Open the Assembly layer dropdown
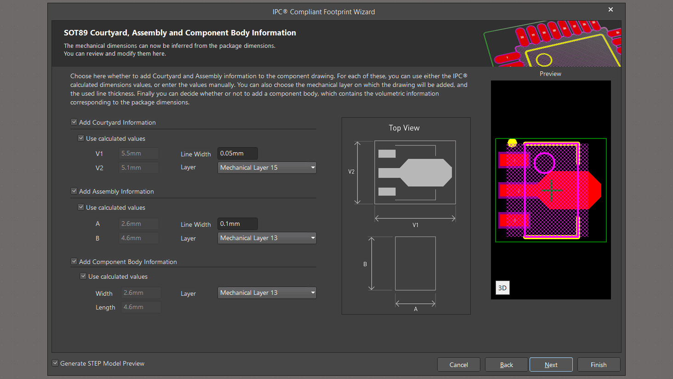Image resolution: width=673 pixels, height=379 pixels. (x=267, y=238)
